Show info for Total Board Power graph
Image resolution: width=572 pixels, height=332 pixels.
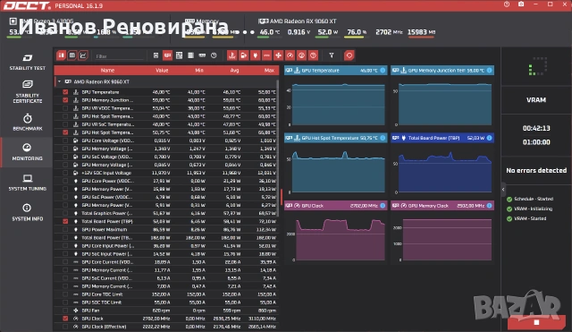489,138
